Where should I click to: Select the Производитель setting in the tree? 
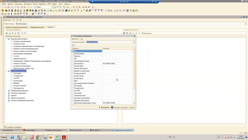(19, 88)
